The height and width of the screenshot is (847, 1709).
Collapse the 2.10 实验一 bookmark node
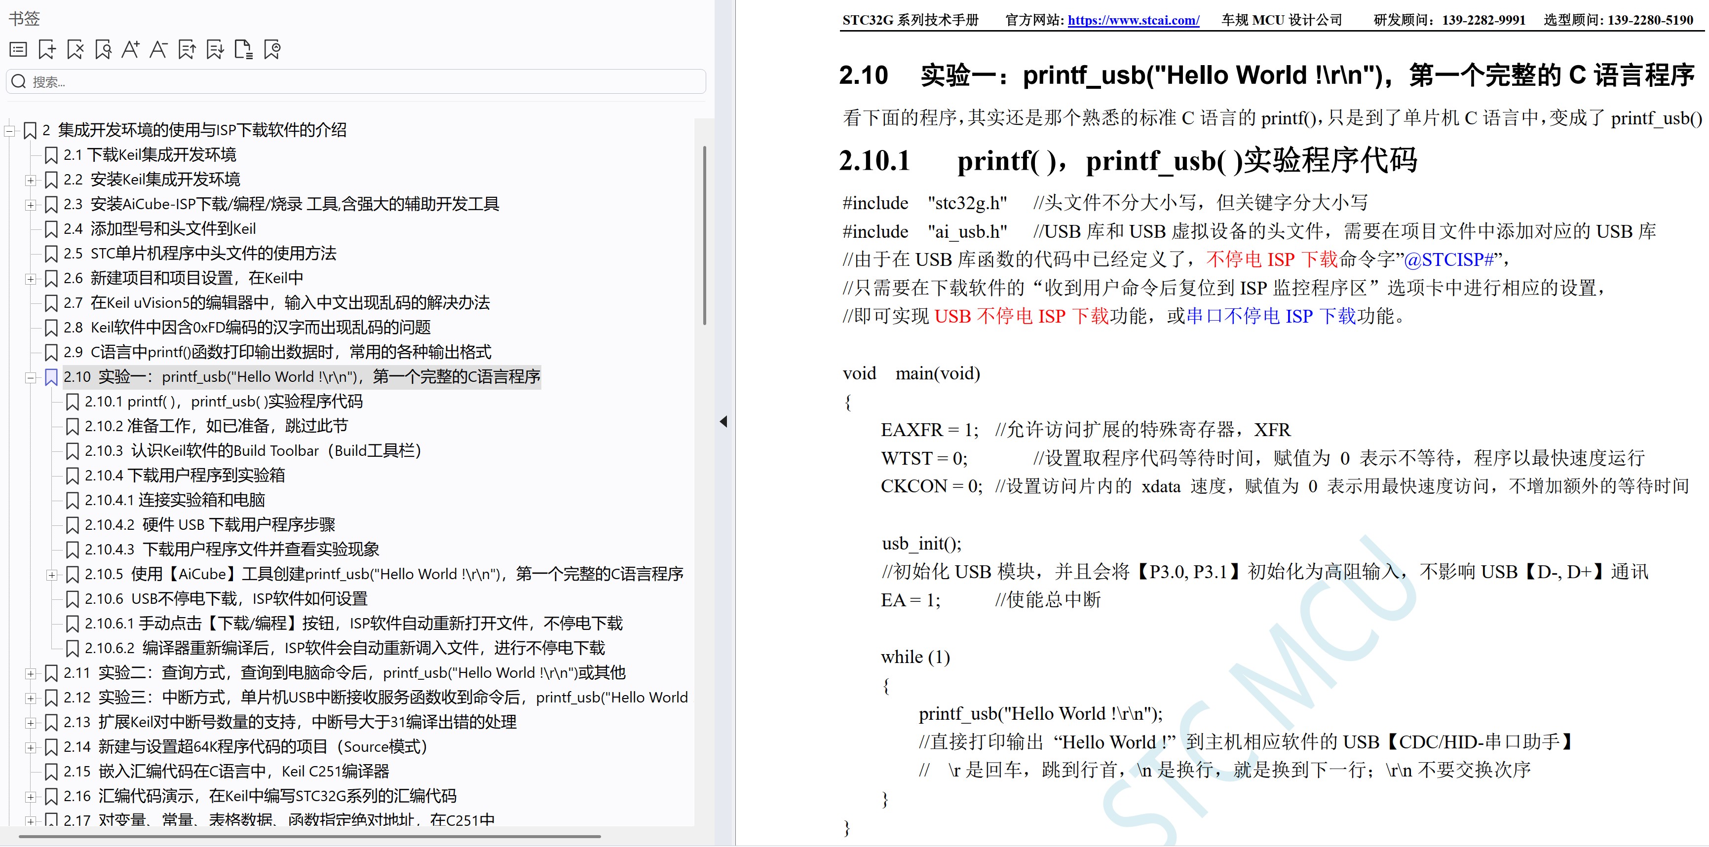point(31,377)
